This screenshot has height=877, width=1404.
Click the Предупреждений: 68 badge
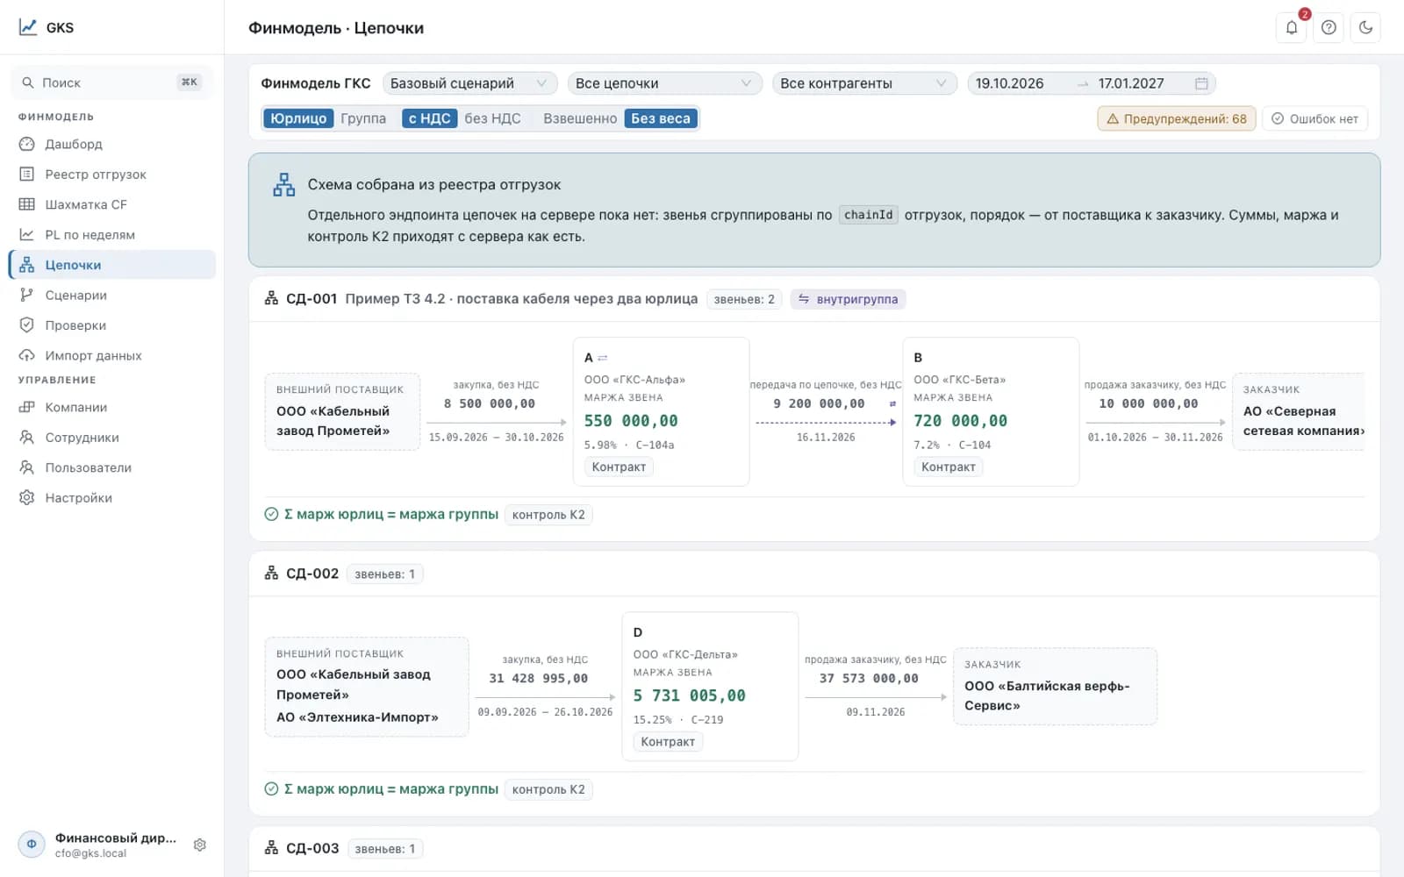1177,118
